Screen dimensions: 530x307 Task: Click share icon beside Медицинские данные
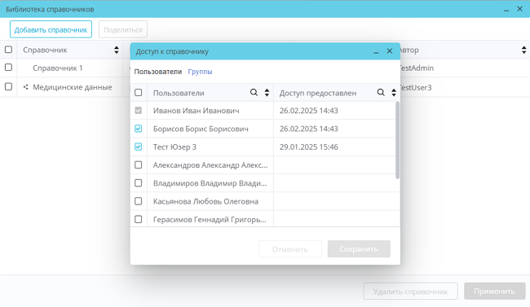point(25,87)
